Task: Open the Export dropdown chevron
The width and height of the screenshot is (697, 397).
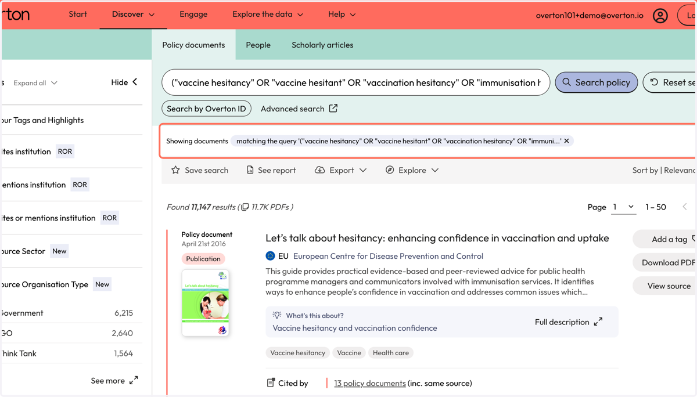Action: (363, 170)
